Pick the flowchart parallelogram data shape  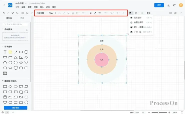point(26,87)
